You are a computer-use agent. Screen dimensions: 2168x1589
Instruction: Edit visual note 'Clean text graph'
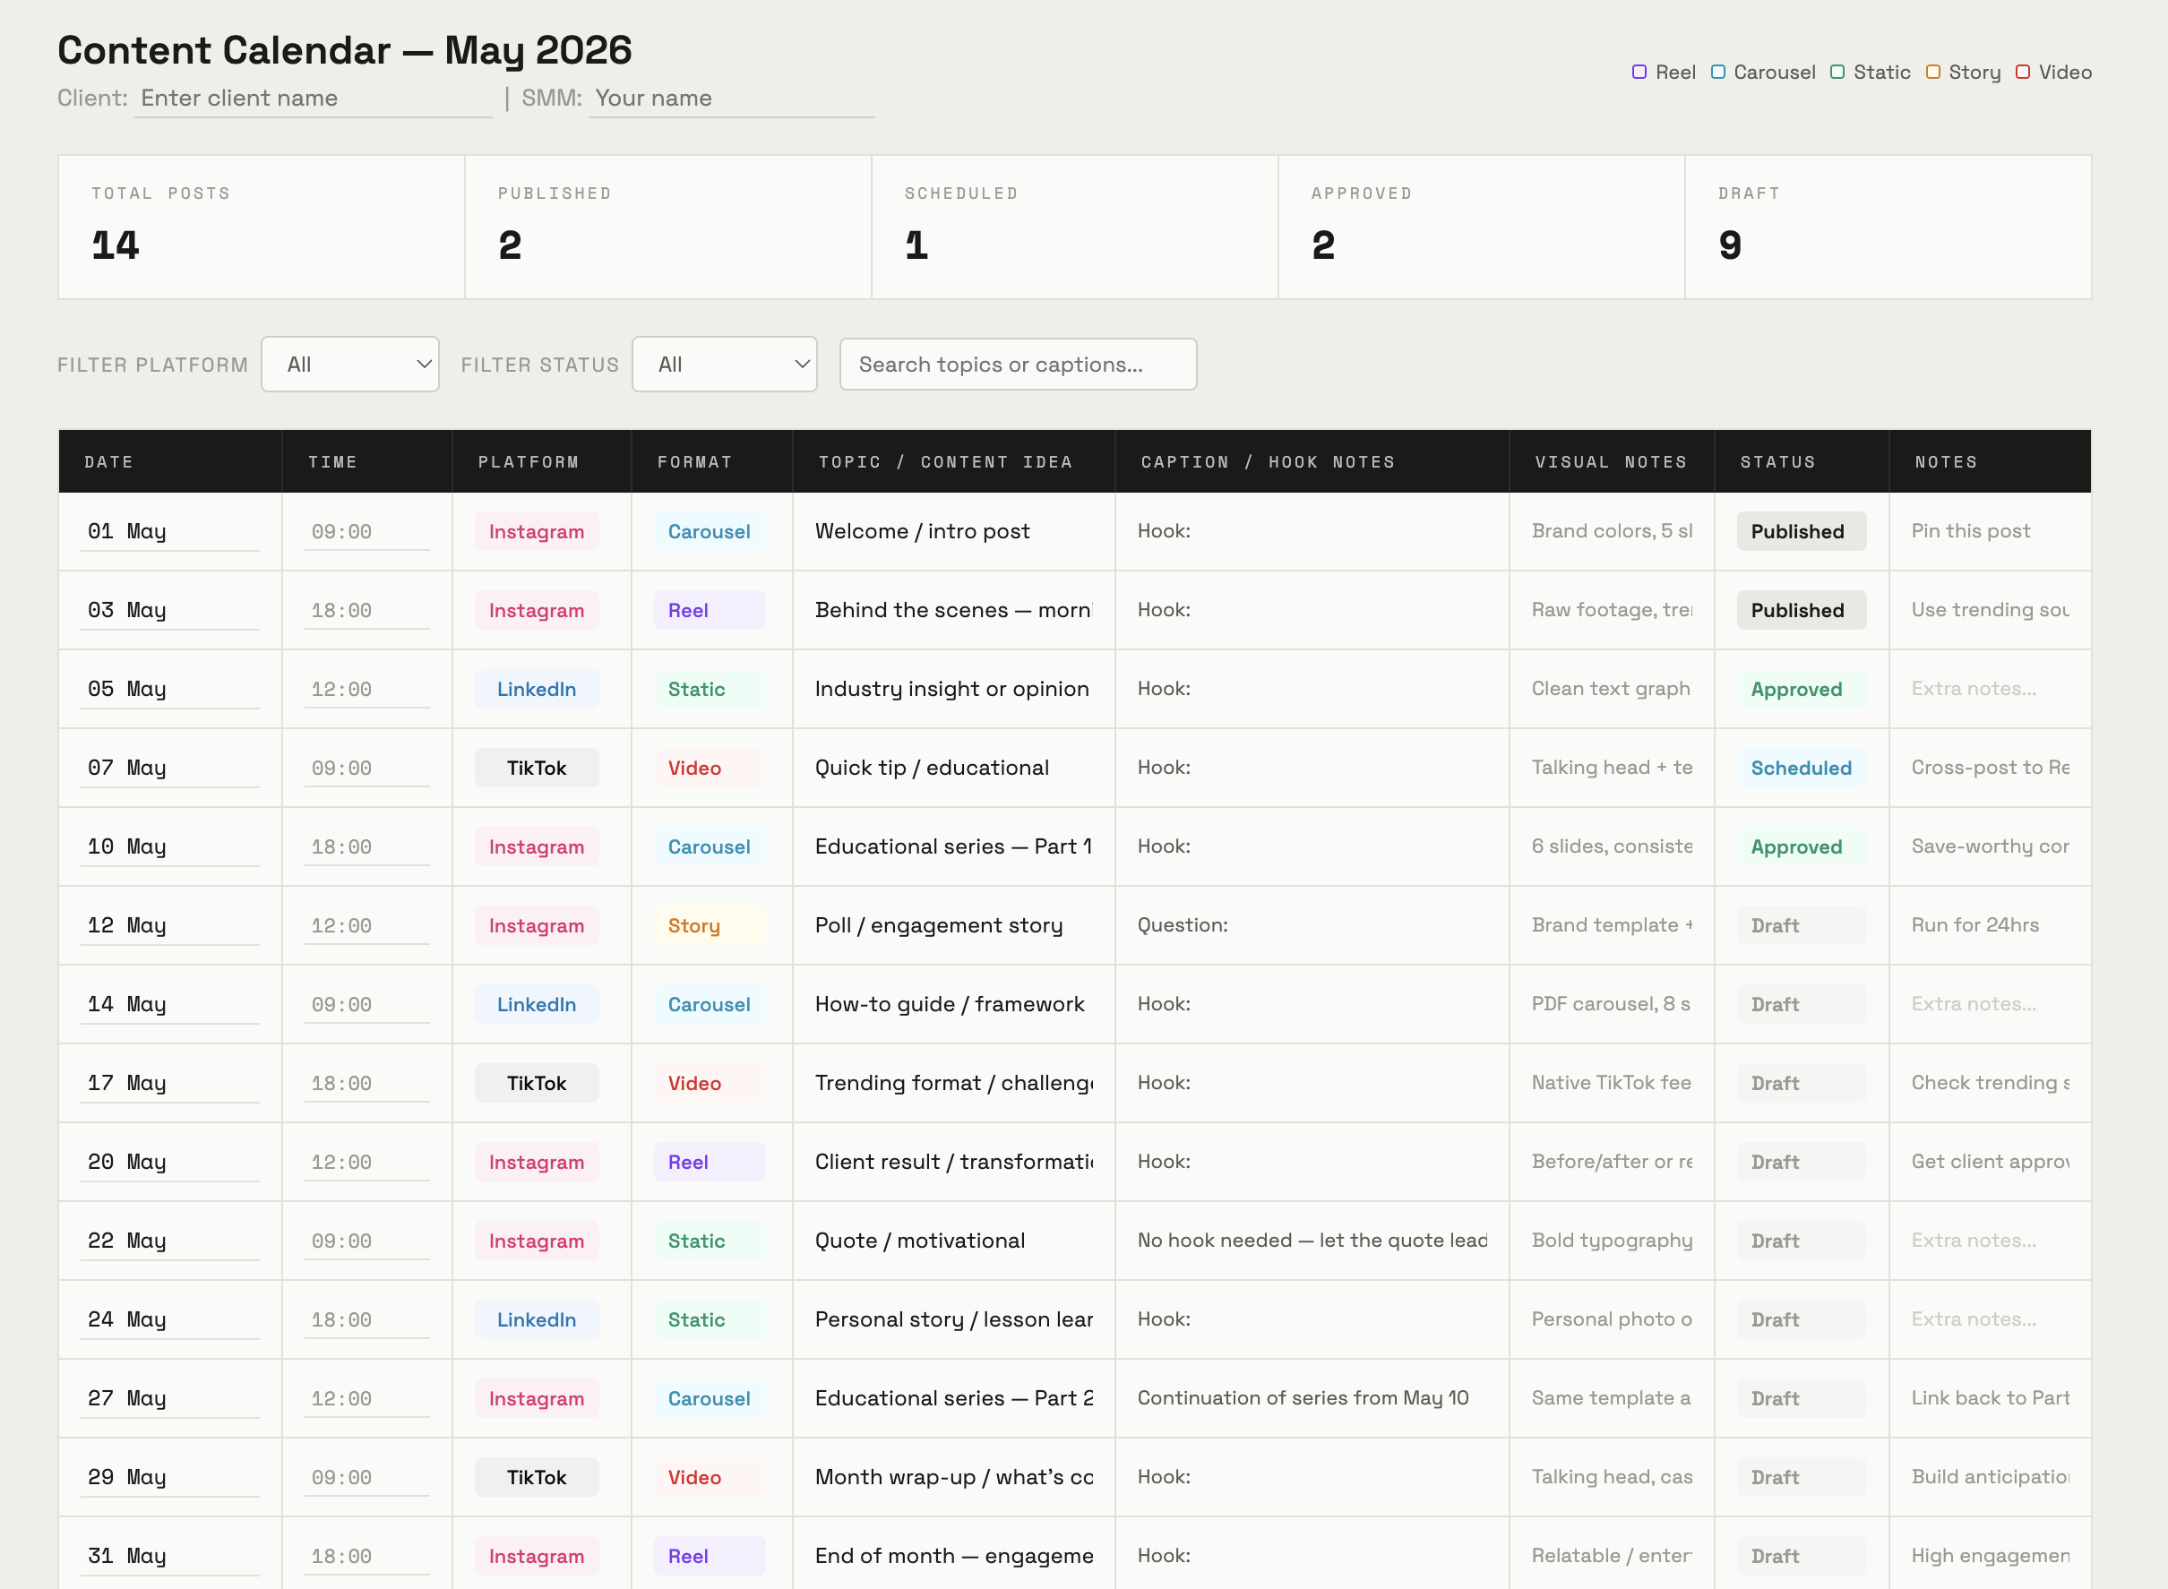[1612, 689]
